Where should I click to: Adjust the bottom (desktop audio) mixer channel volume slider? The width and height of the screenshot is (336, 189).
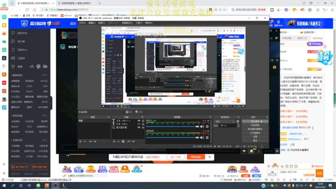point(173,138)
